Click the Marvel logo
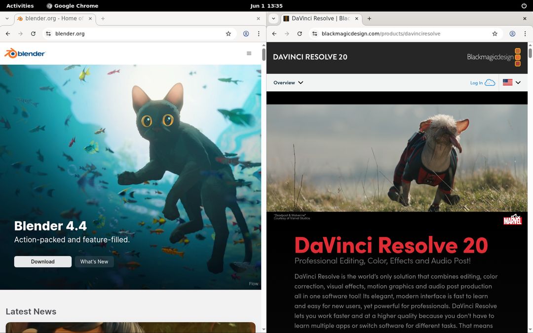 [x=513, y=220]
